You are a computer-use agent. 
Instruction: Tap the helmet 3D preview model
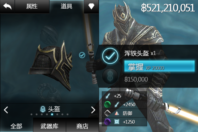click(50, 65)
